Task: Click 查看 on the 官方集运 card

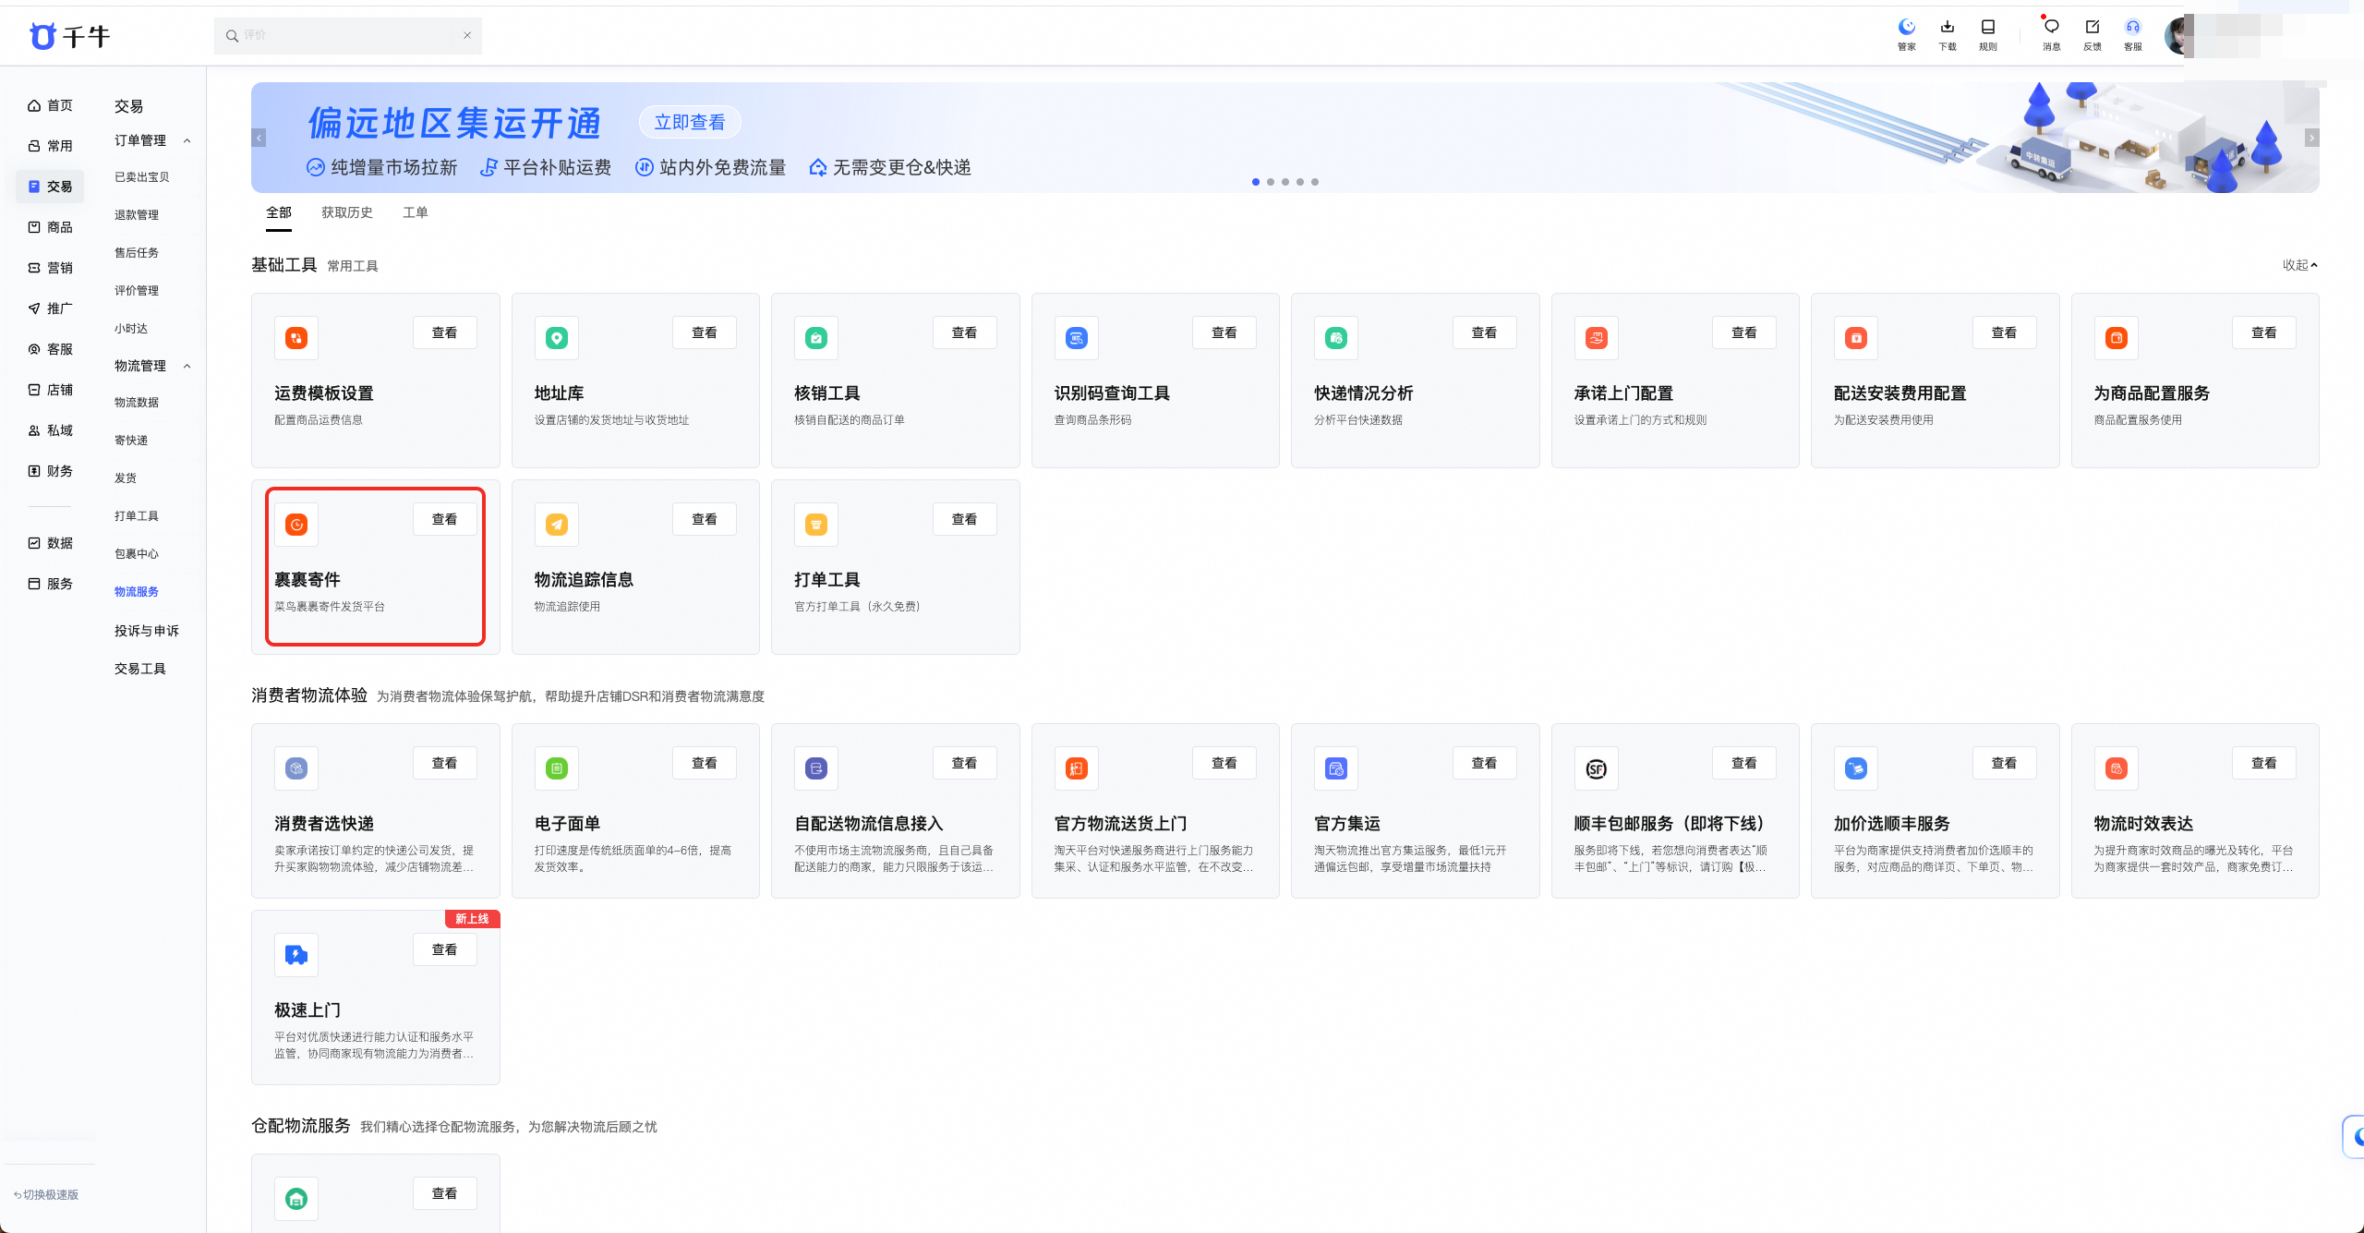Action: [x=1484, y=763]
